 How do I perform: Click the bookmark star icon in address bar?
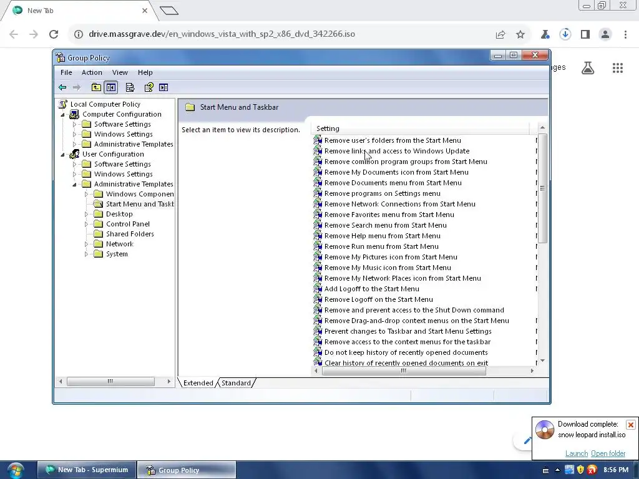520,34
